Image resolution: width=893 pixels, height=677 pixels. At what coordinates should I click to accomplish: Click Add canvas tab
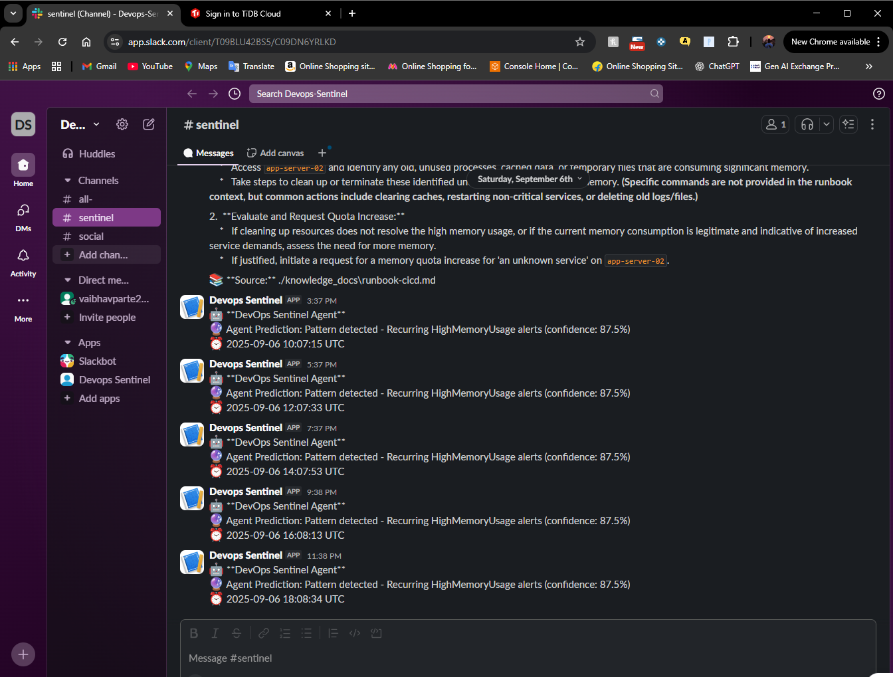(x=275, y=153)
